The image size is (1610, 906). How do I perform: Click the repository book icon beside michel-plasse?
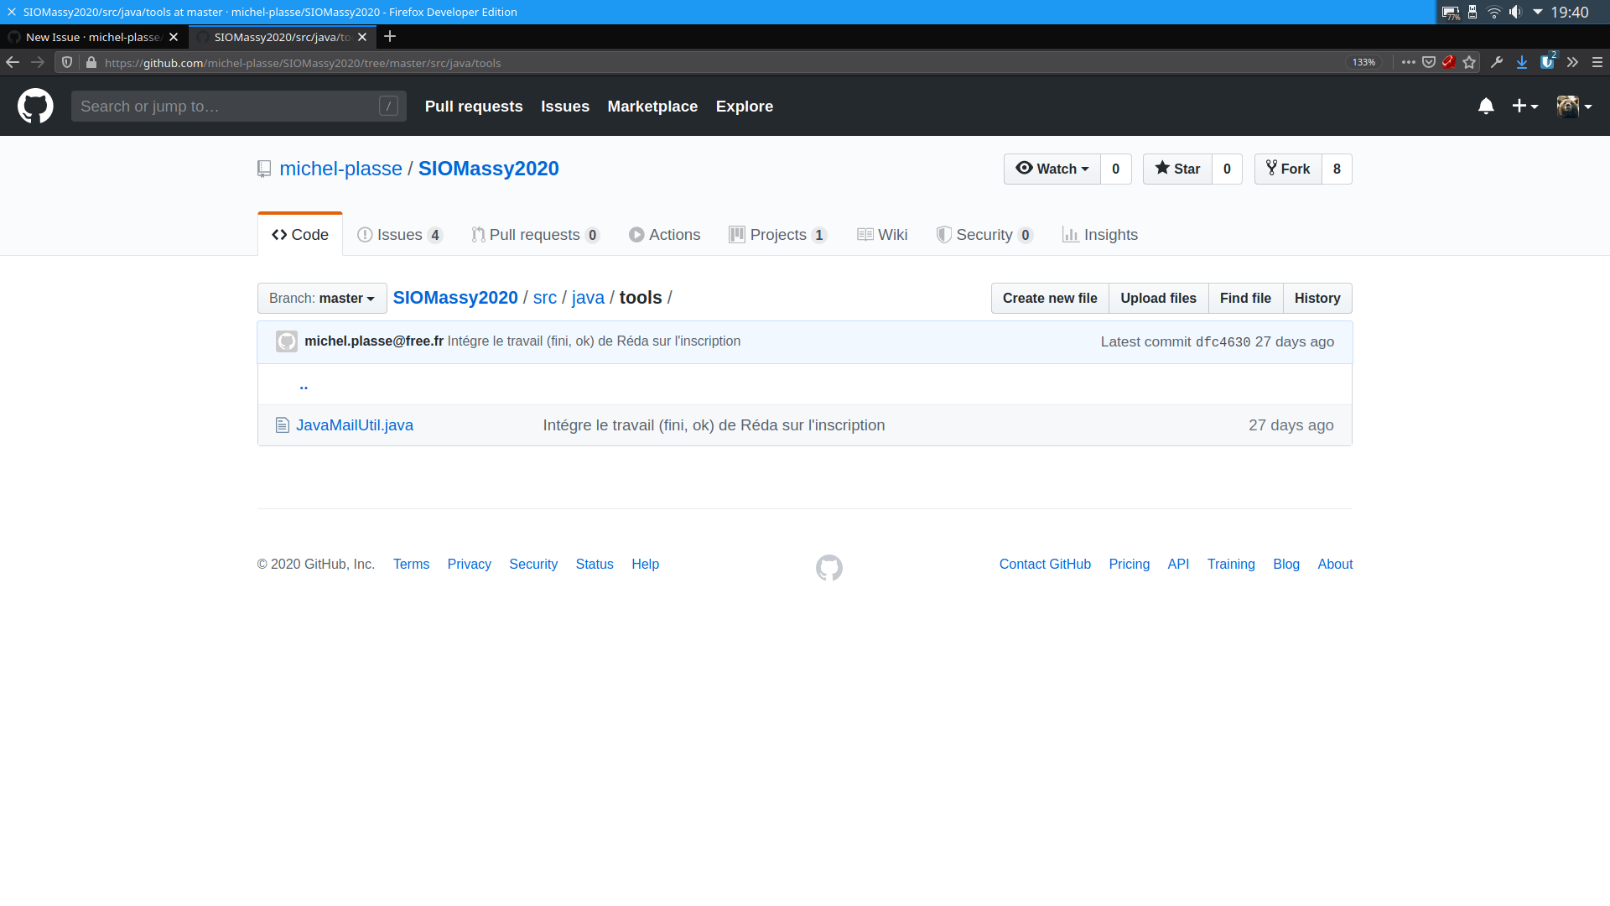click(x=263, y=169)
